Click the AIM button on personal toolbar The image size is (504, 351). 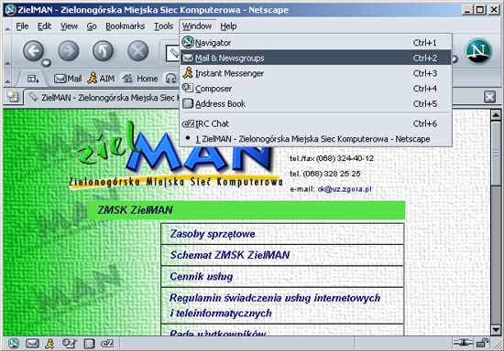[101, 79]
